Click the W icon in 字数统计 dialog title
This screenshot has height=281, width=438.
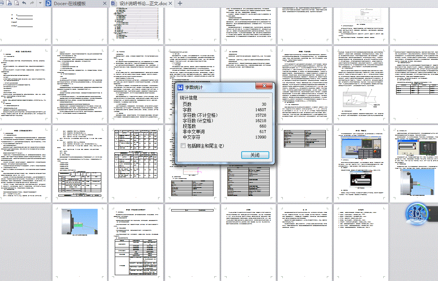click(x=180, y=87)
